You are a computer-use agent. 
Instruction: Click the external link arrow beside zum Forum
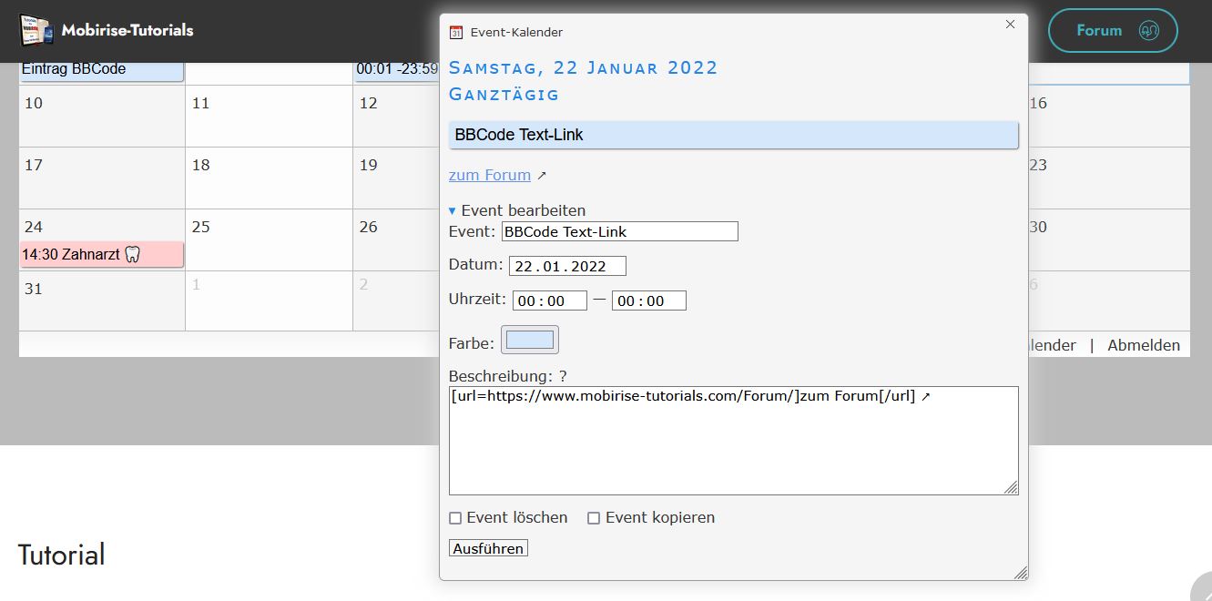(x=542, y=176)
